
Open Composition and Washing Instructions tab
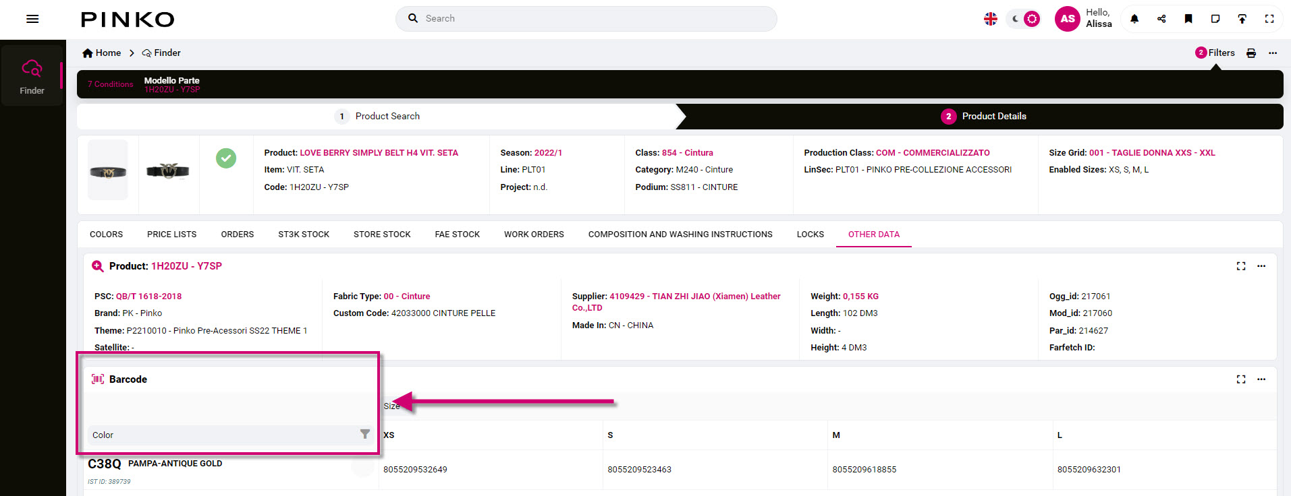[680, 235]
